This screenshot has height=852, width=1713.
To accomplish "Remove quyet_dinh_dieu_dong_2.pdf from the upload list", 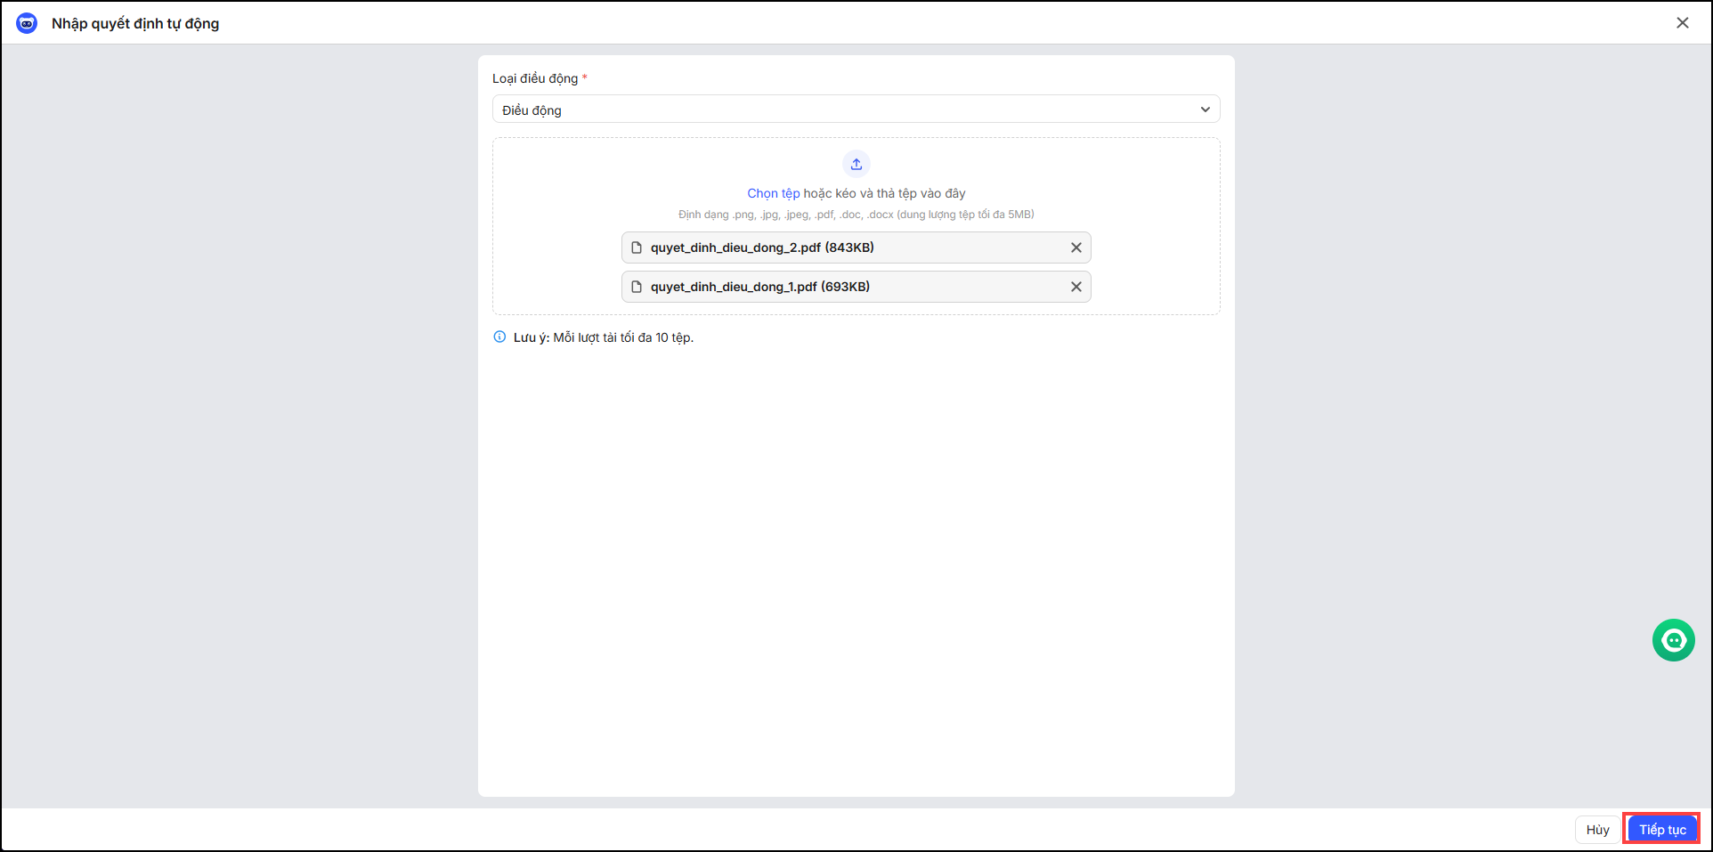I will pyautogui.click(x=1076, y=247).
